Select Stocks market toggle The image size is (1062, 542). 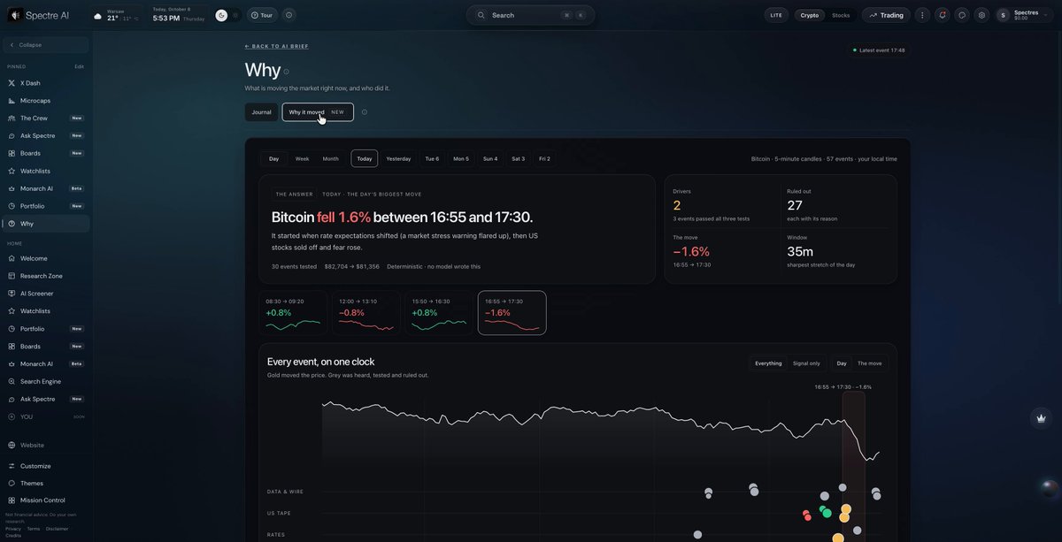[841, 15]
